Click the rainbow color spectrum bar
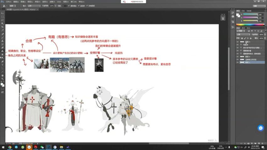This screenshot has height=150, width=267. 250,24
